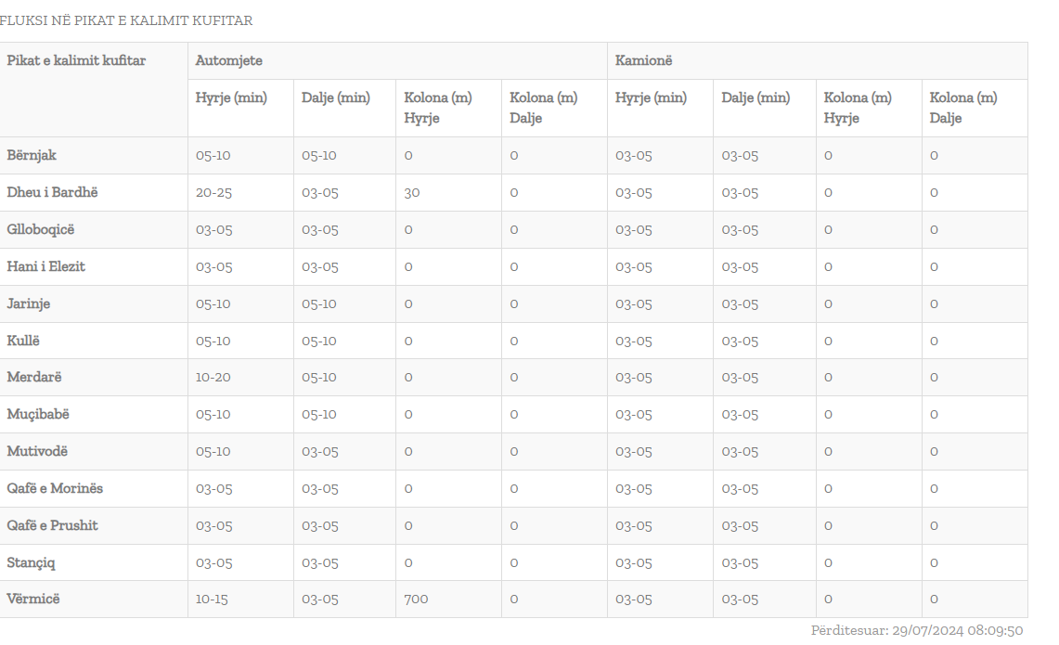The width and height of the screenshot is (1059, 645).
Task: Select the Qafë e Prushit row label
Action: coord(52,525)
